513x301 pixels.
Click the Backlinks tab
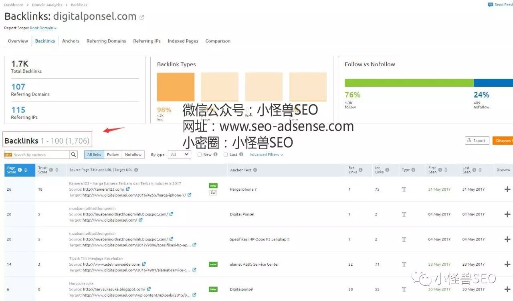[45, 41]
